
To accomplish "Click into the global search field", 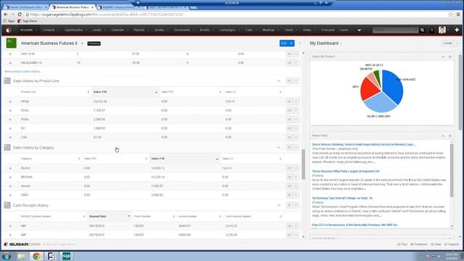I will tap(395, 30).
